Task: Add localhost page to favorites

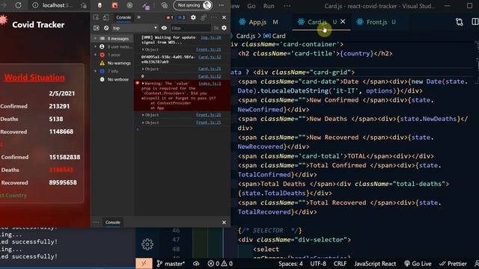Action: coord(83,5)
